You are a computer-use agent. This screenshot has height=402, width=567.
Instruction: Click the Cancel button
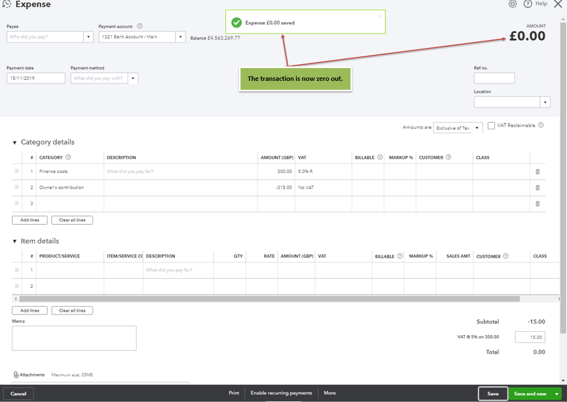click(18, 393)
